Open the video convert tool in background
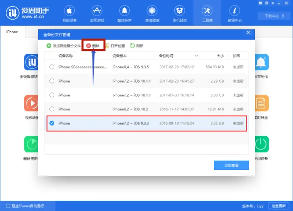This screenshot has height=211, width=293. 31,103
